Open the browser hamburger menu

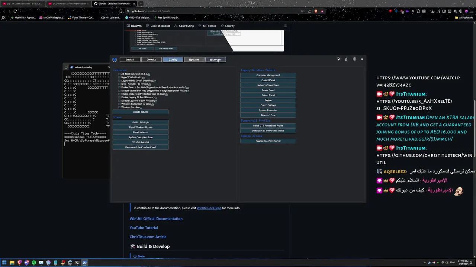pos(472,11)
